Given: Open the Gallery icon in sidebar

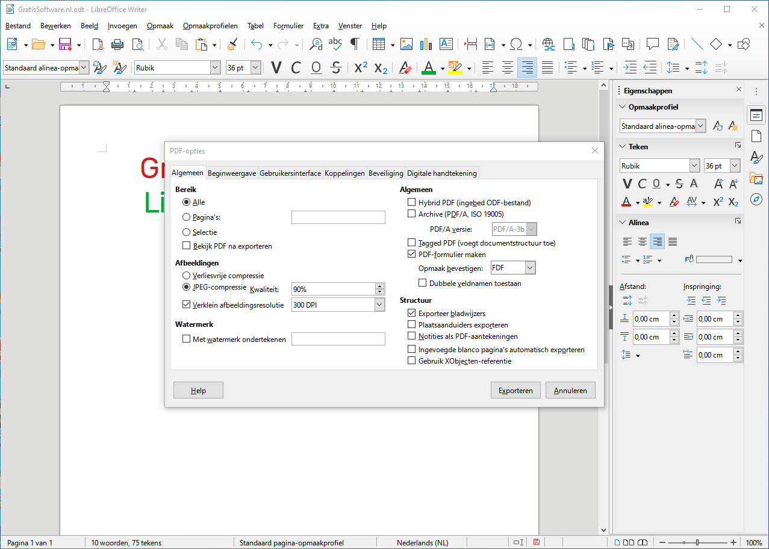Looking at the screenshot, I should [x=756, y=178].
